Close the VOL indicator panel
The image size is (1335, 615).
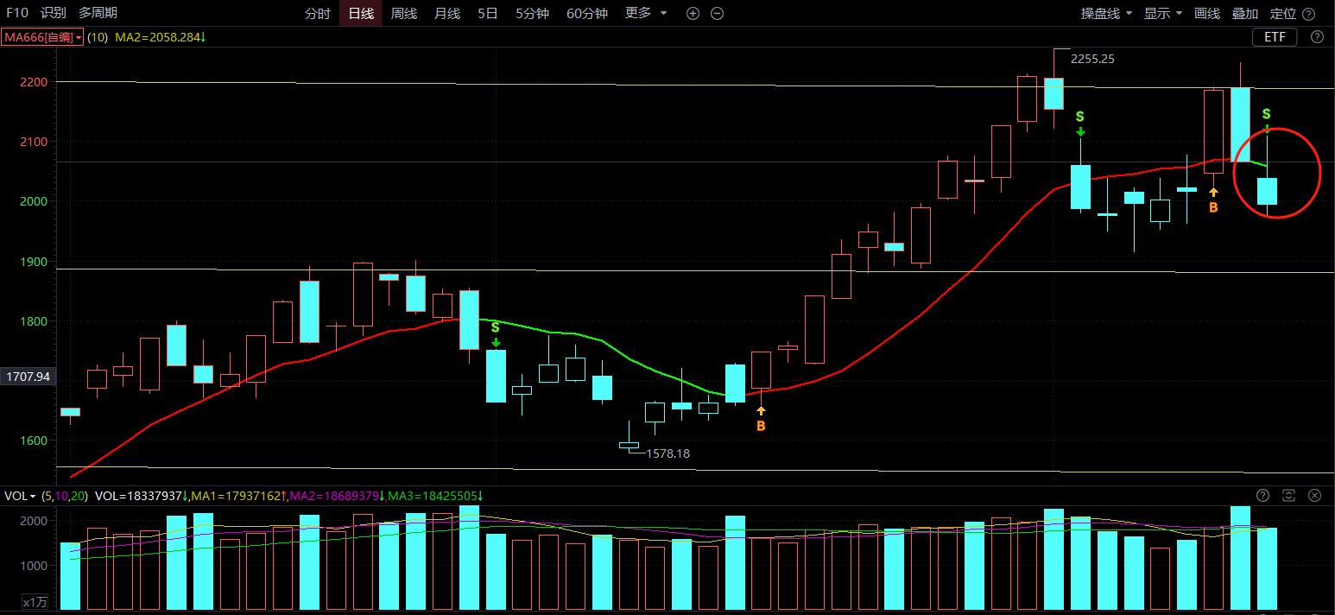pyautogui.click(x=1314, y=496)
